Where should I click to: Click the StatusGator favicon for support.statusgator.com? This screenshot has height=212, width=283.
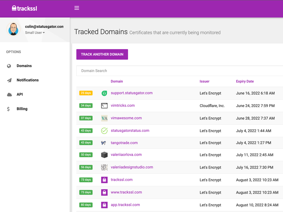(x=104, y=93)
